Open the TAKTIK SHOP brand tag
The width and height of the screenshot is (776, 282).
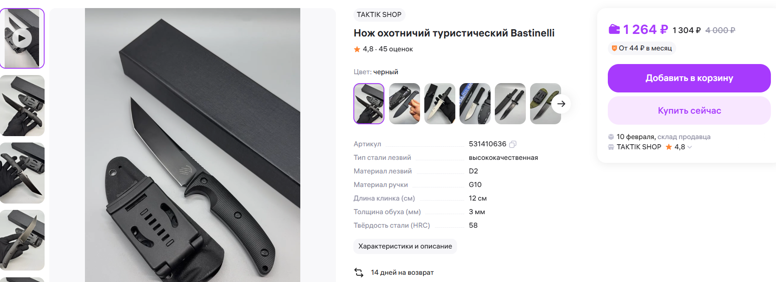click(379, 15)
